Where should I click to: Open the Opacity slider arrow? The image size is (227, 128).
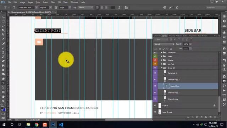pyautogui.click(x=190, y=44)
